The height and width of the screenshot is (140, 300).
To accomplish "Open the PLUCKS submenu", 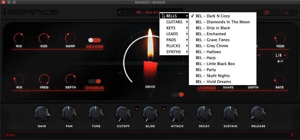I will point(174,46).
